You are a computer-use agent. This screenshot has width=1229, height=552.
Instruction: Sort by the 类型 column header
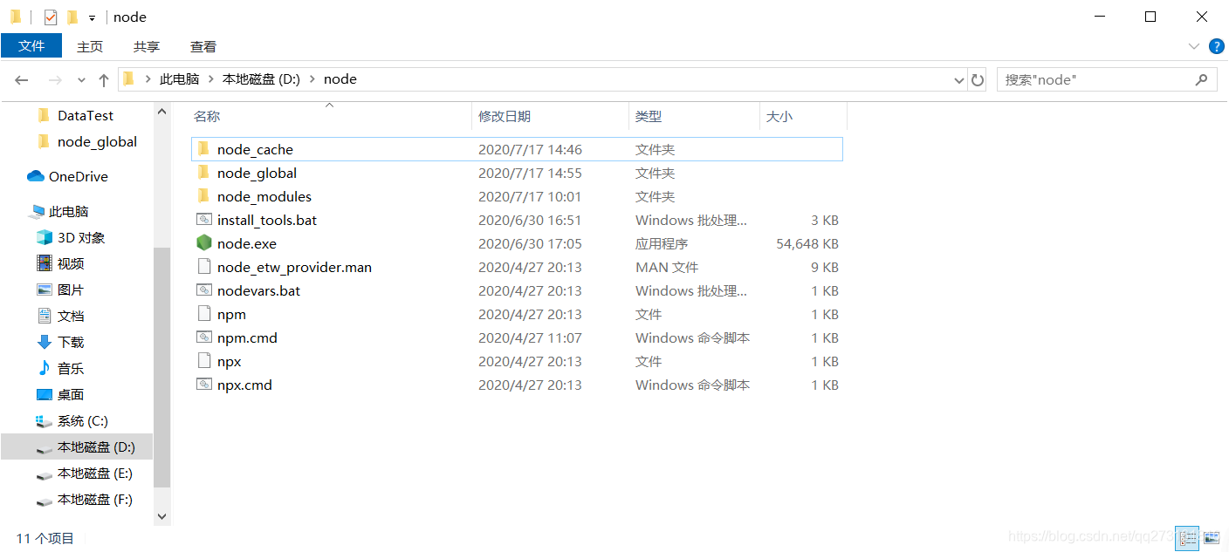coord(649,116)
